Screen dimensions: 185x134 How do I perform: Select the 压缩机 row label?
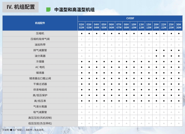[40, 33]
